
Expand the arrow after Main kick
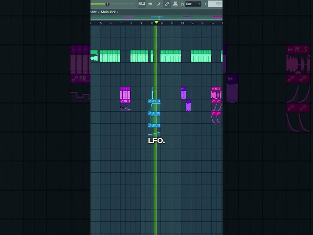pos(117,12)
